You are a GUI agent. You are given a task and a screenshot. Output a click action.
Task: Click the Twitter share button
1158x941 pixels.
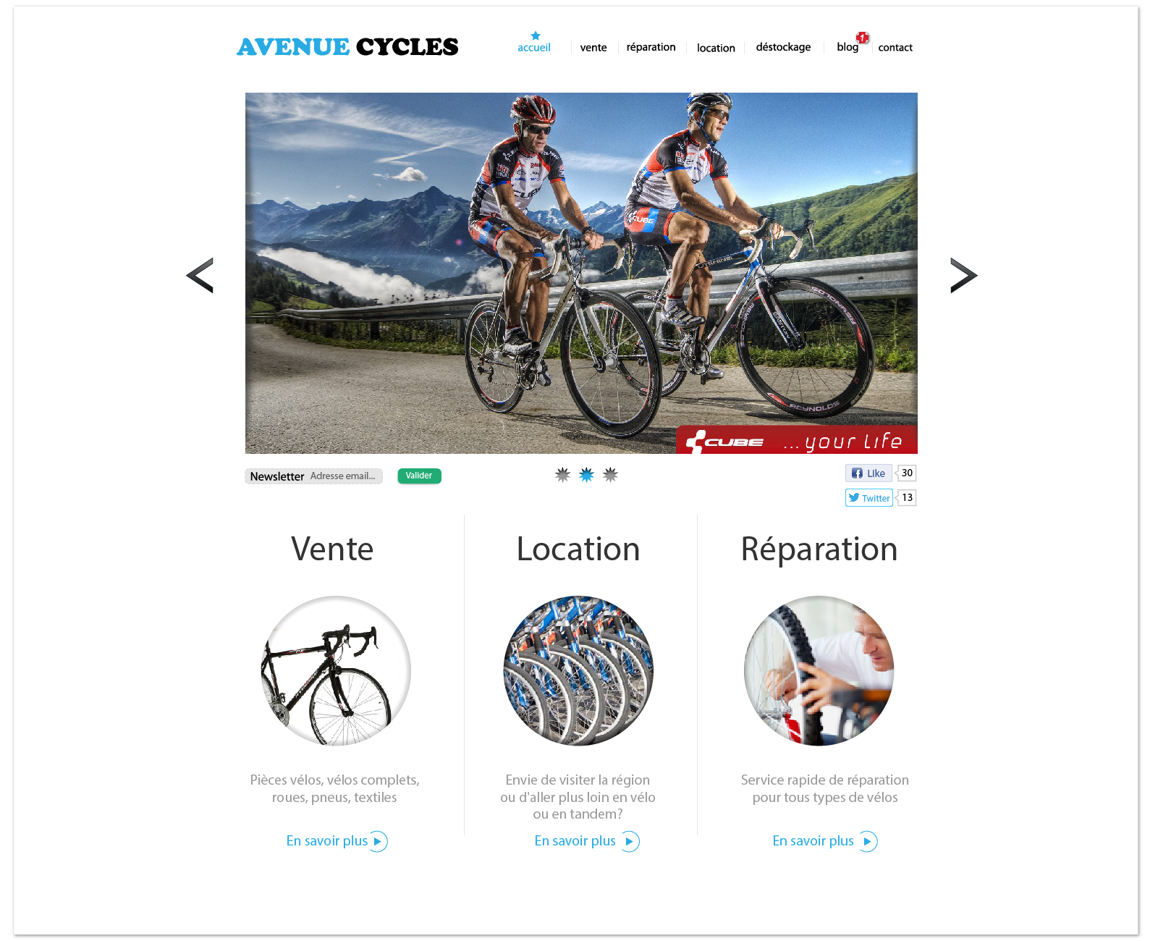coord(868,498)
